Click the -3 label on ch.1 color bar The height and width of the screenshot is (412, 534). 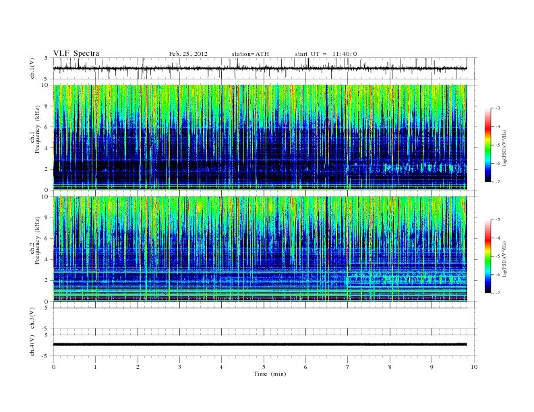497,108
